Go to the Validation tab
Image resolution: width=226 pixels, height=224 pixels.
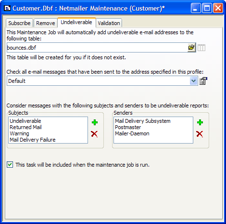[109, 23]
